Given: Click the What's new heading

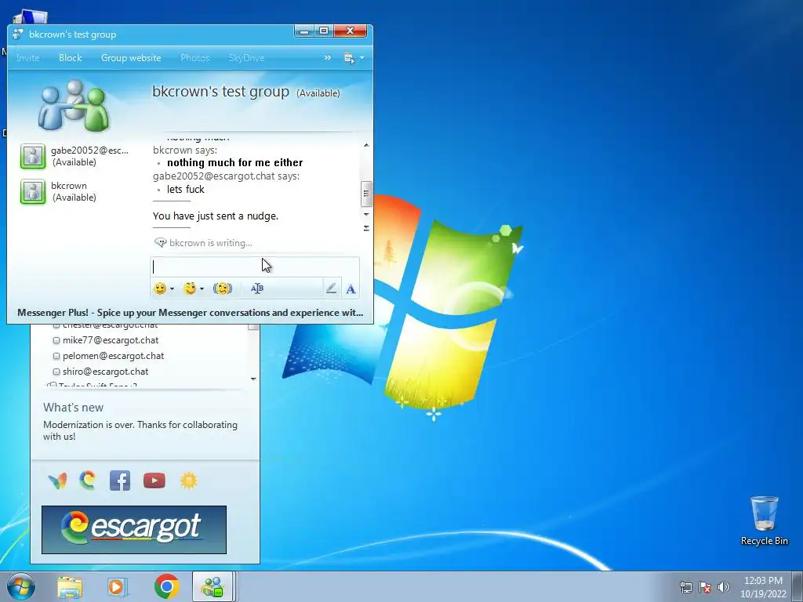Looking at the screenshot, I should pos(73,408).
